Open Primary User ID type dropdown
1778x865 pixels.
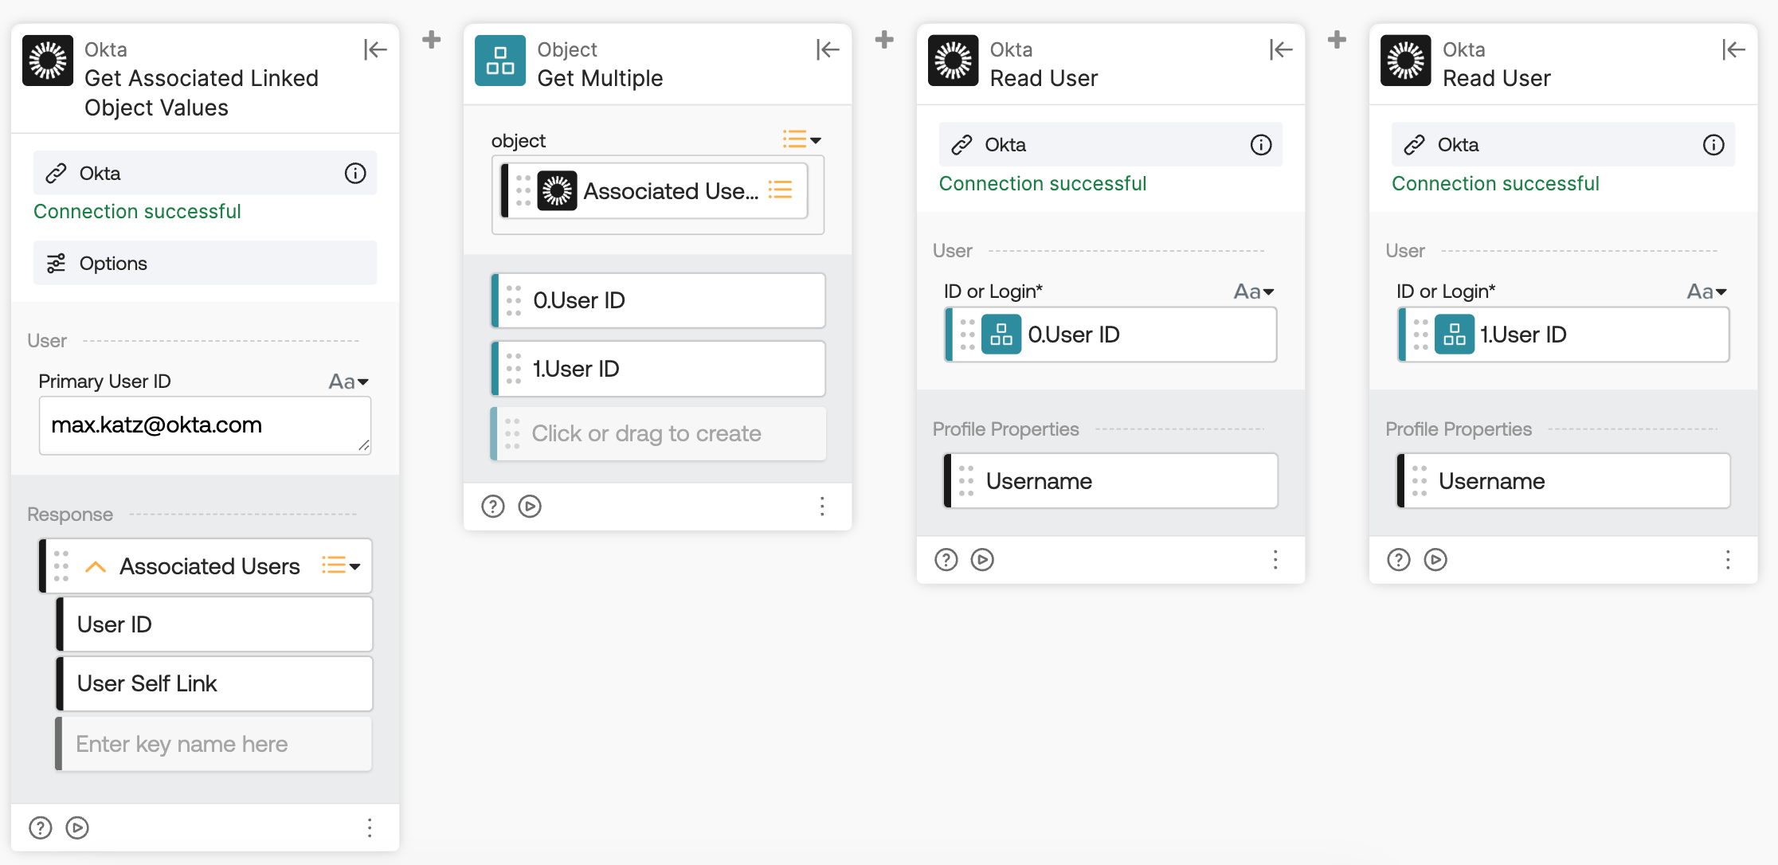[x=349, y=382]
